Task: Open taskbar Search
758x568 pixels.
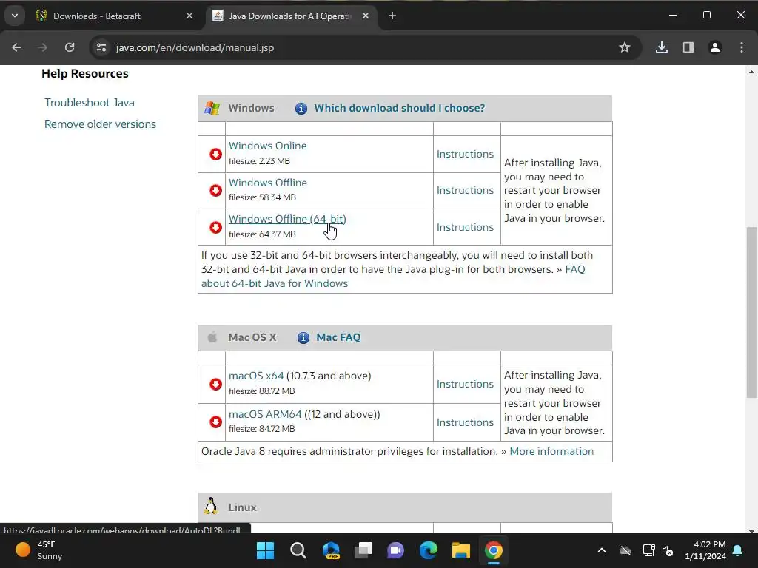Action: (298, 550)
